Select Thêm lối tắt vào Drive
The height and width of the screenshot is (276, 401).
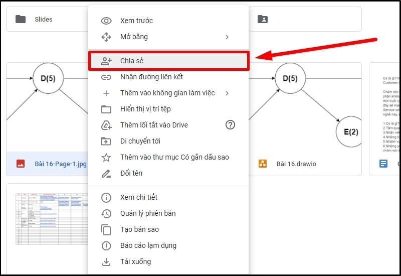click(x=168, y=125)
